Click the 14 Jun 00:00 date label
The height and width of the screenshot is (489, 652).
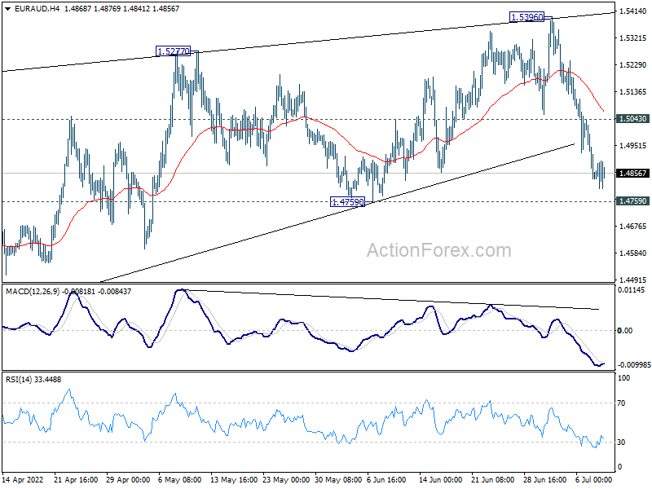[440, 479]
